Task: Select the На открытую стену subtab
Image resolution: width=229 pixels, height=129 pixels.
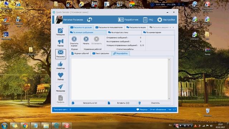Action: coord(124,33)
